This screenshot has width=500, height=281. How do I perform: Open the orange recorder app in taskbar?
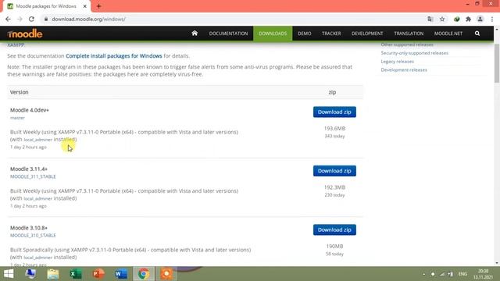166,274
